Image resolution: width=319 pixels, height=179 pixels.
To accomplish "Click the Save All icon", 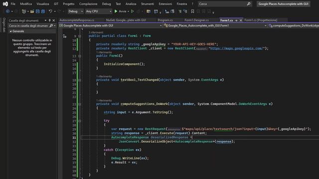I will pos(43,11).
